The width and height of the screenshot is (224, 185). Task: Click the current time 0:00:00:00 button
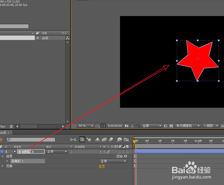point(115,126)
